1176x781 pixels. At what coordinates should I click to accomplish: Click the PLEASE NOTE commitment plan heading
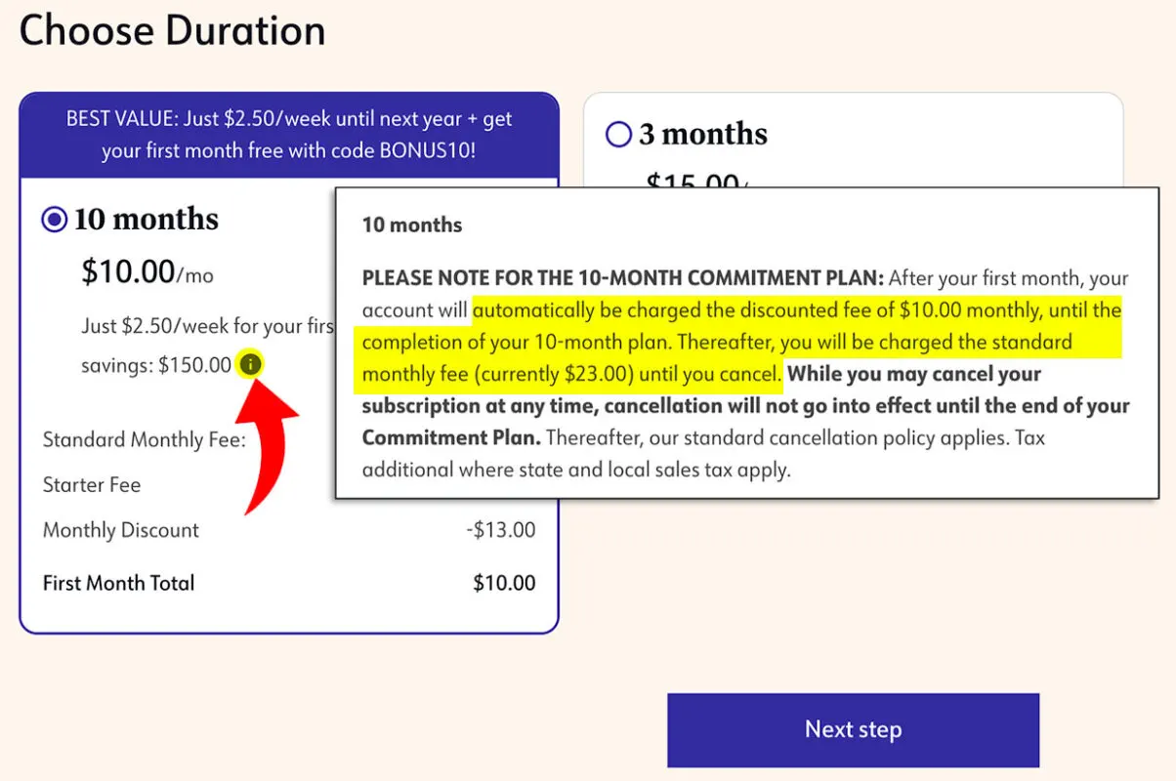point(622,278)
